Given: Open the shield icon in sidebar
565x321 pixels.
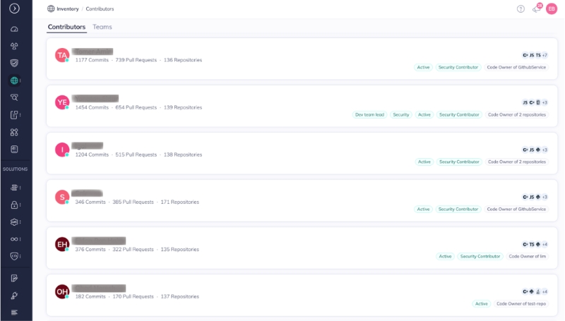Looking at the screenshot, I should point(14,63).
